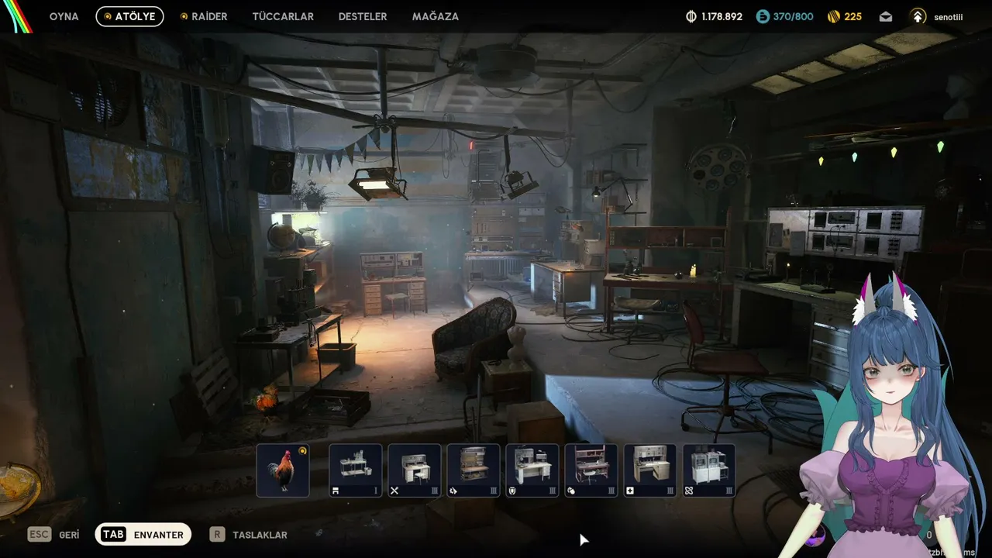Screen dimensions: 992x558
Task: Select the ATÖLYE tab
Action: pyautogui.click(x=129, y=16)
